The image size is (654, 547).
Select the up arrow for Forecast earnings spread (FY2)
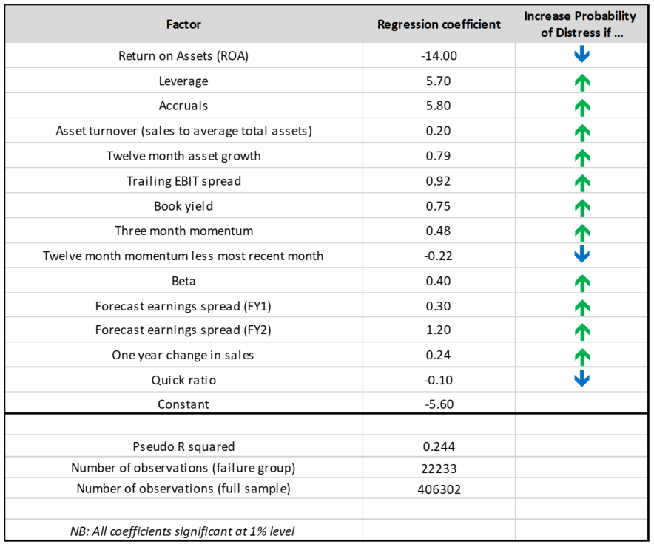tap(581, 331)
